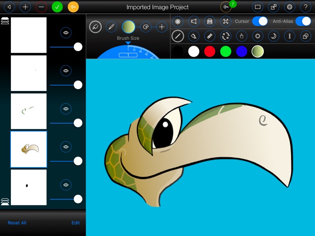Select the black pupil layer thumbnail
The width and height of the screenshot is (315, 236).
click(29, 187)
